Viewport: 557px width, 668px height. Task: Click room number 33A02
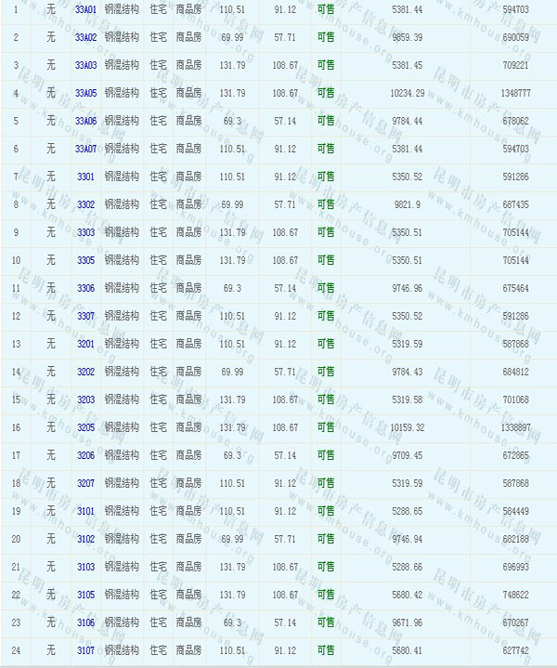pyautogui.click(x=85, y=37)
